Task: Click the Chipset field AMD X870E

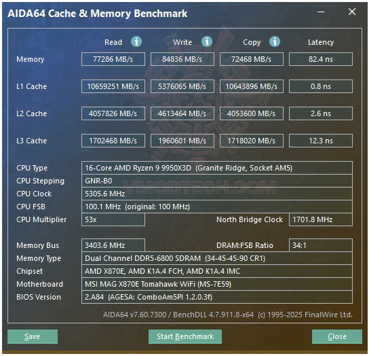Action: pyautogui.click(x=217, y=271)
